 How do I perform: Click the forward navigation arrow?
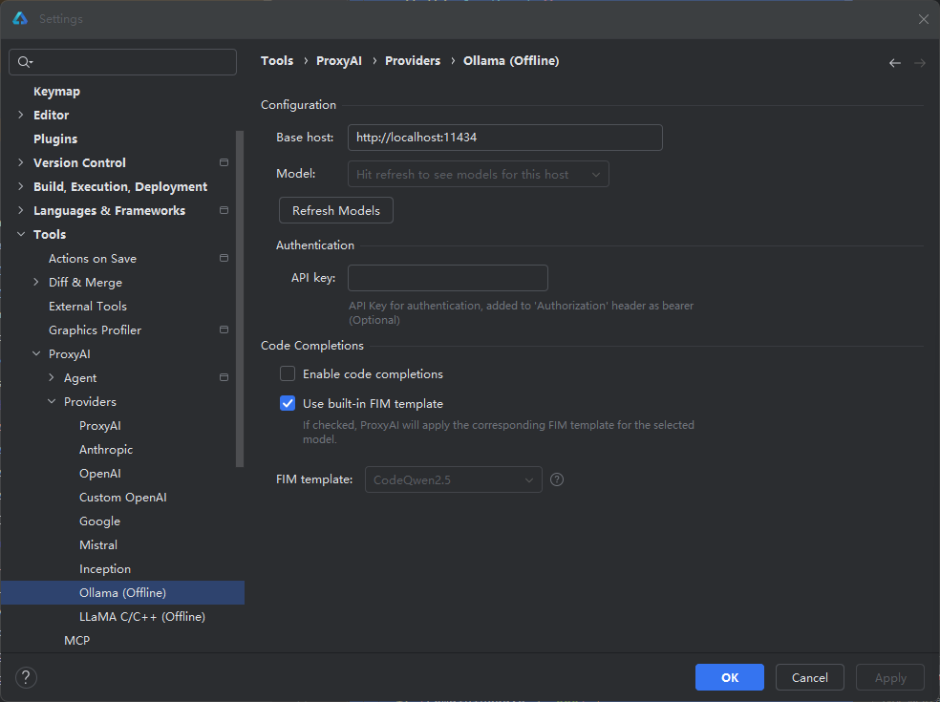click(920, 62)
